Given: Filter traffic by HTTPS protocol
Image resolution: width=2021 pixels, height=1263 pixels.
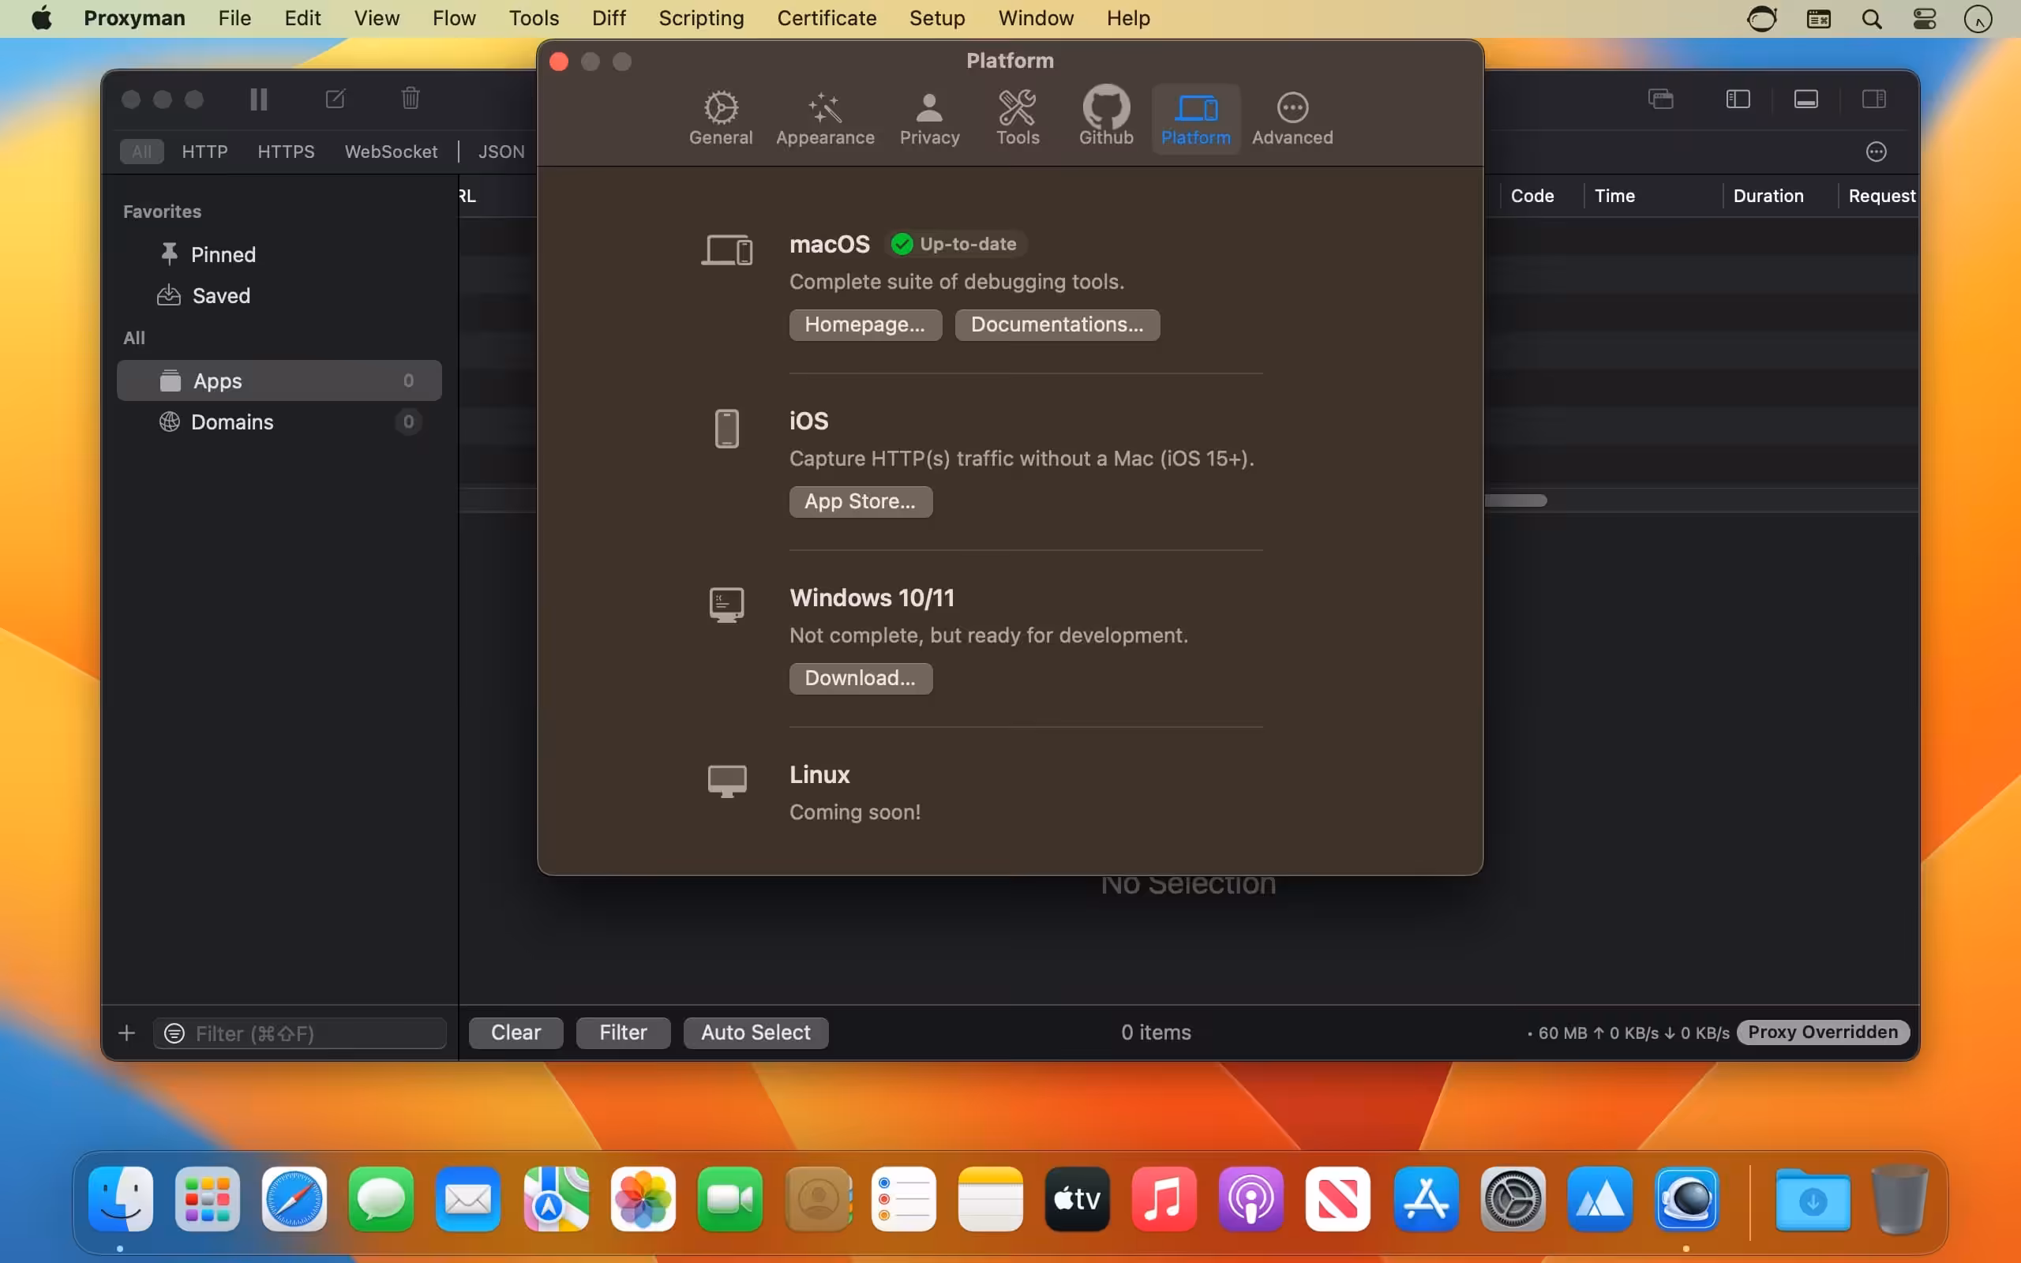Looking at the screenshot, I should 286,152.
